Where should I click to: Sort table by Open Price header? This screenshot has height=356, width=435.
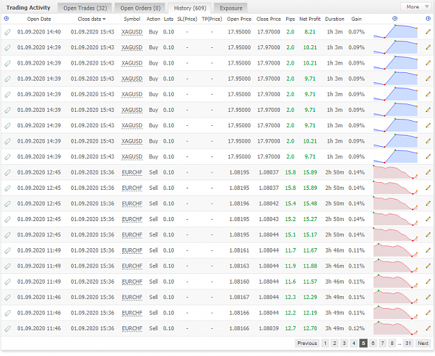click(239, 19)
